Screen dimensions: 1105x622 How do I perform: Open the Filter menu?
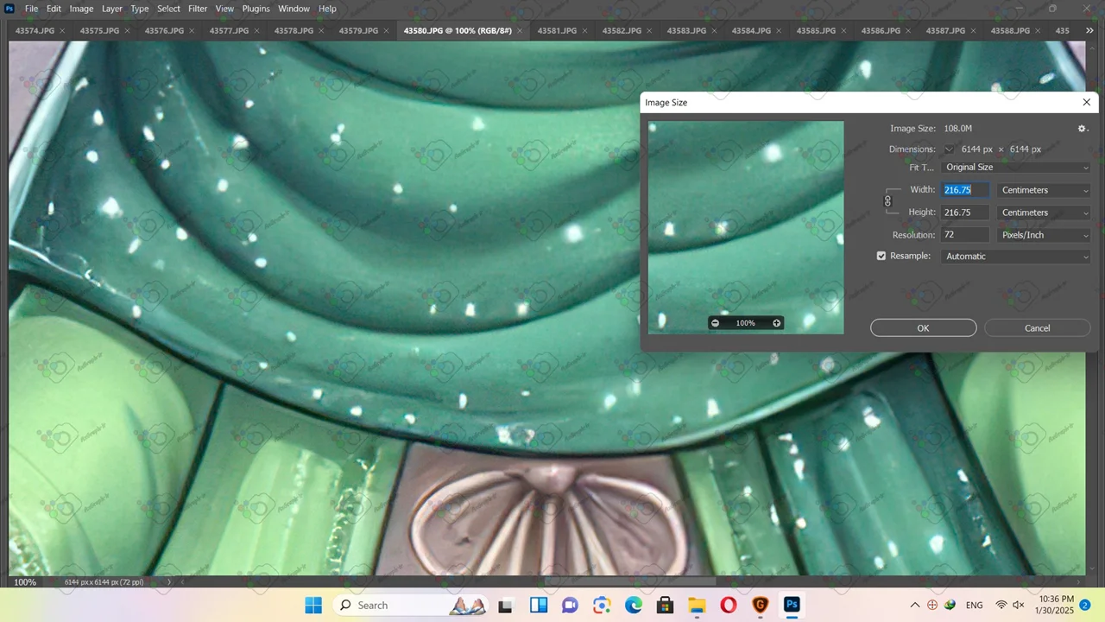[x=198, y=9]
